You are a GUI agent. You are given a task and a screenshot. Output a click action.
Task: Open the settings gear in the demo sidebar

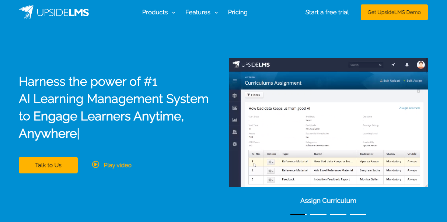pos(234,144)
